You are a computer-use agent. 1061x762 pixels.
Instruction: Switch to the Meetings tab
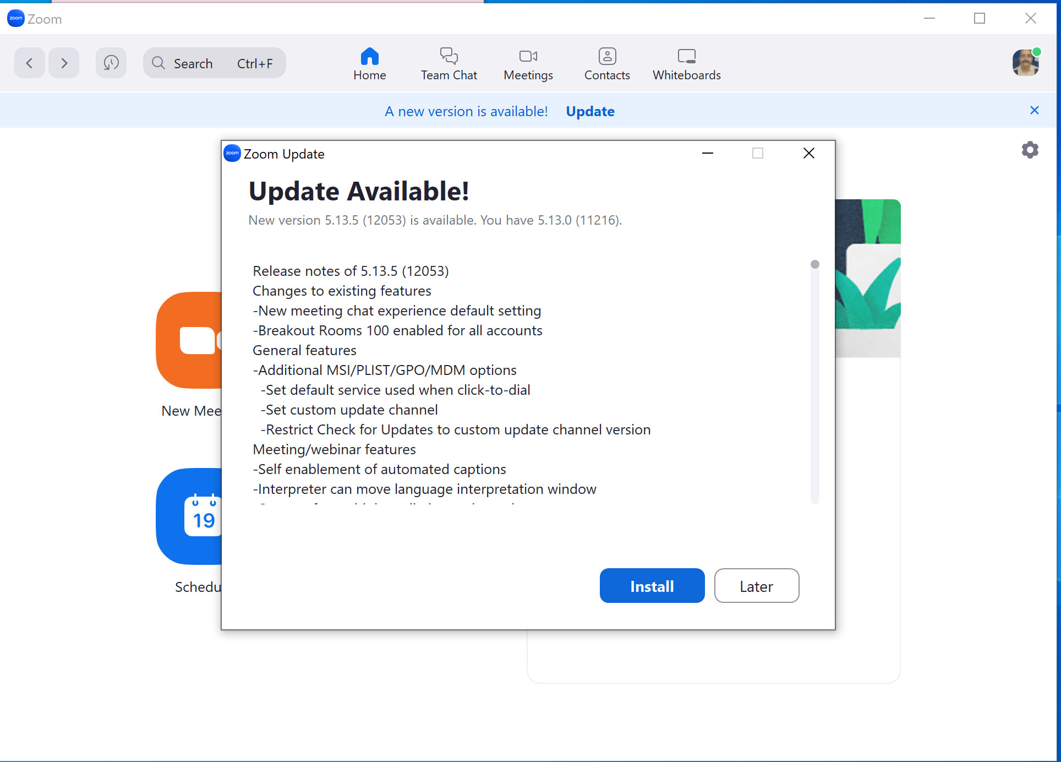[x=528, y=64]
